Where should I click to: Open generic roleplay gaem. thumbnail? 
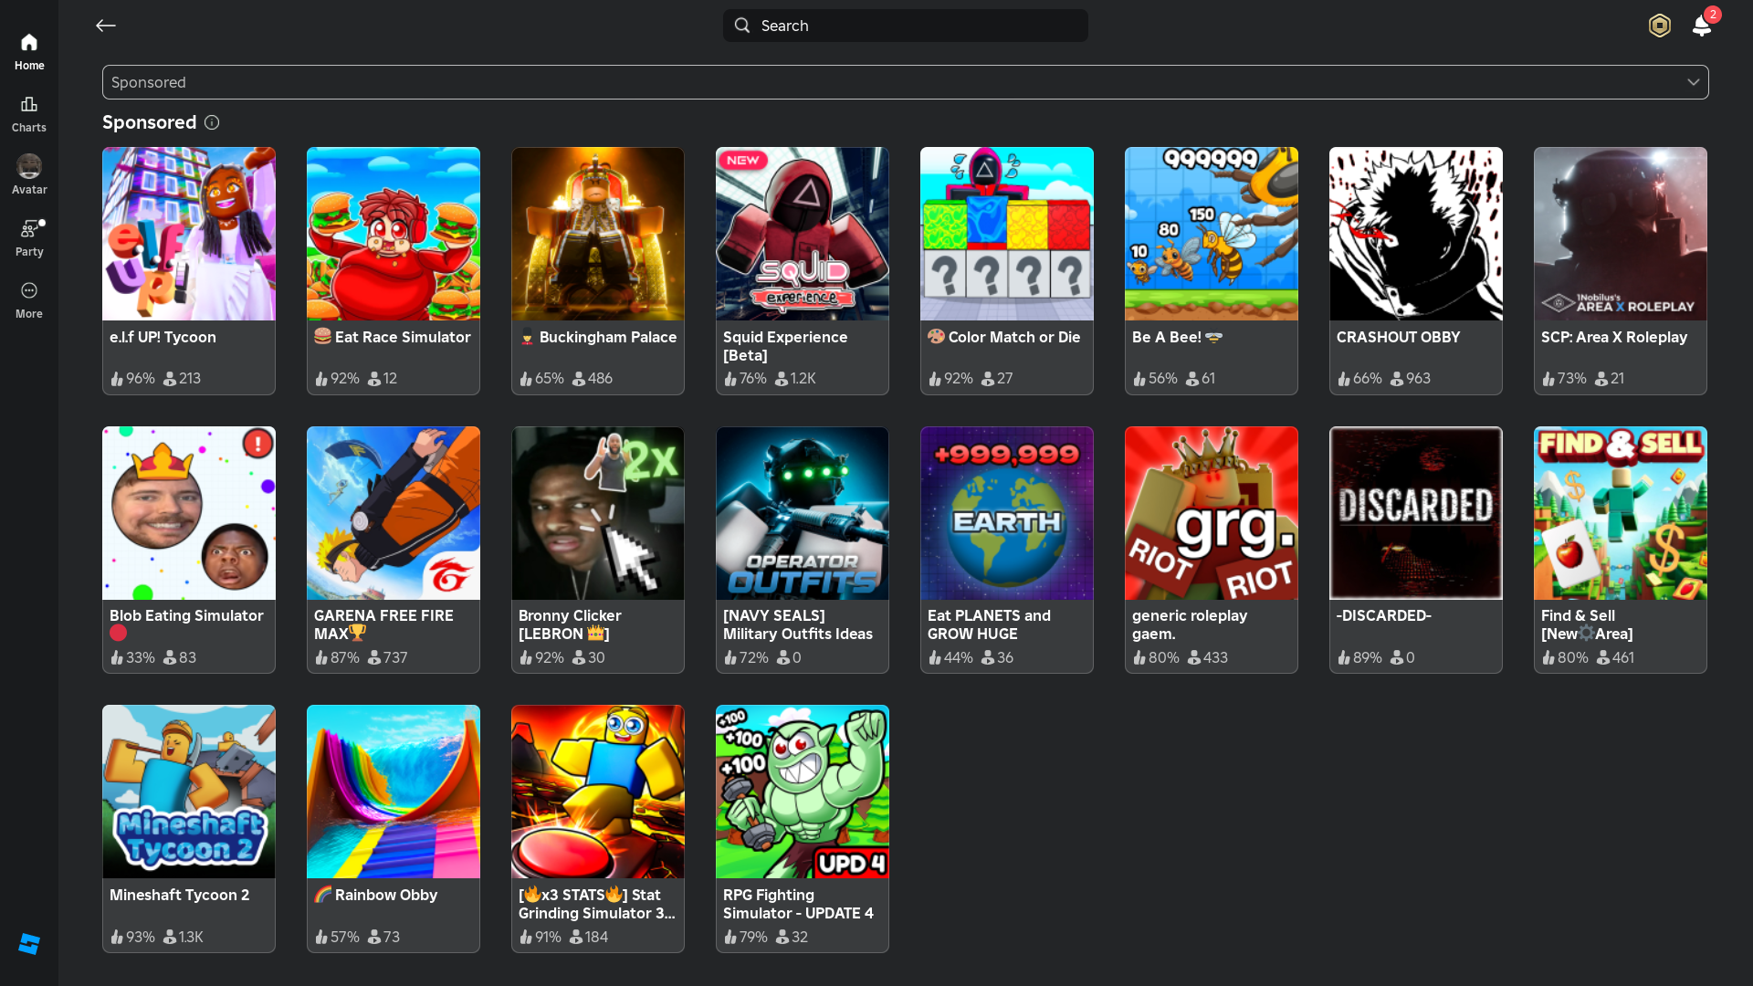click(x=1212, y=513)
